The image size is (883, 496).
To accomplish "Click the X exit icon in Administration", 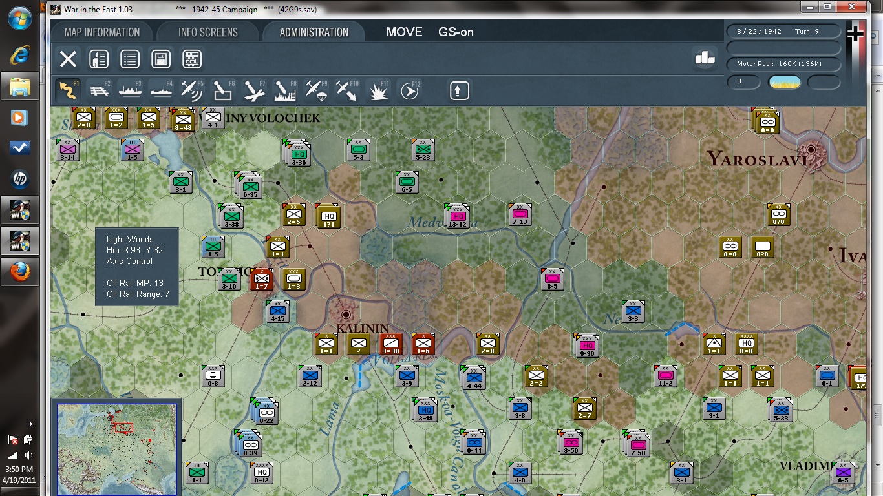I will tap(68, 59).
